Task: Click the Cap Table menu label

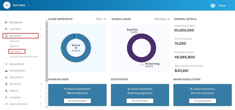Action: coord(15,29)
